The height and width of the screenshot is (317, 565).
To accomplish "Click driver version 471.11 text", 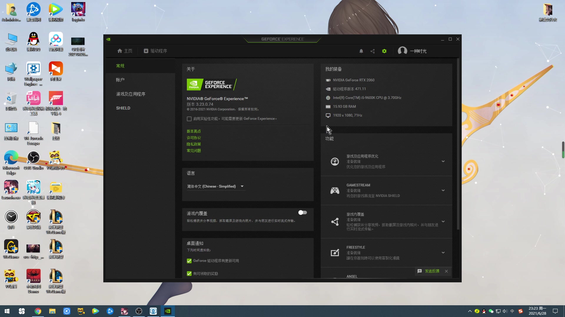I will pos(349,89).
